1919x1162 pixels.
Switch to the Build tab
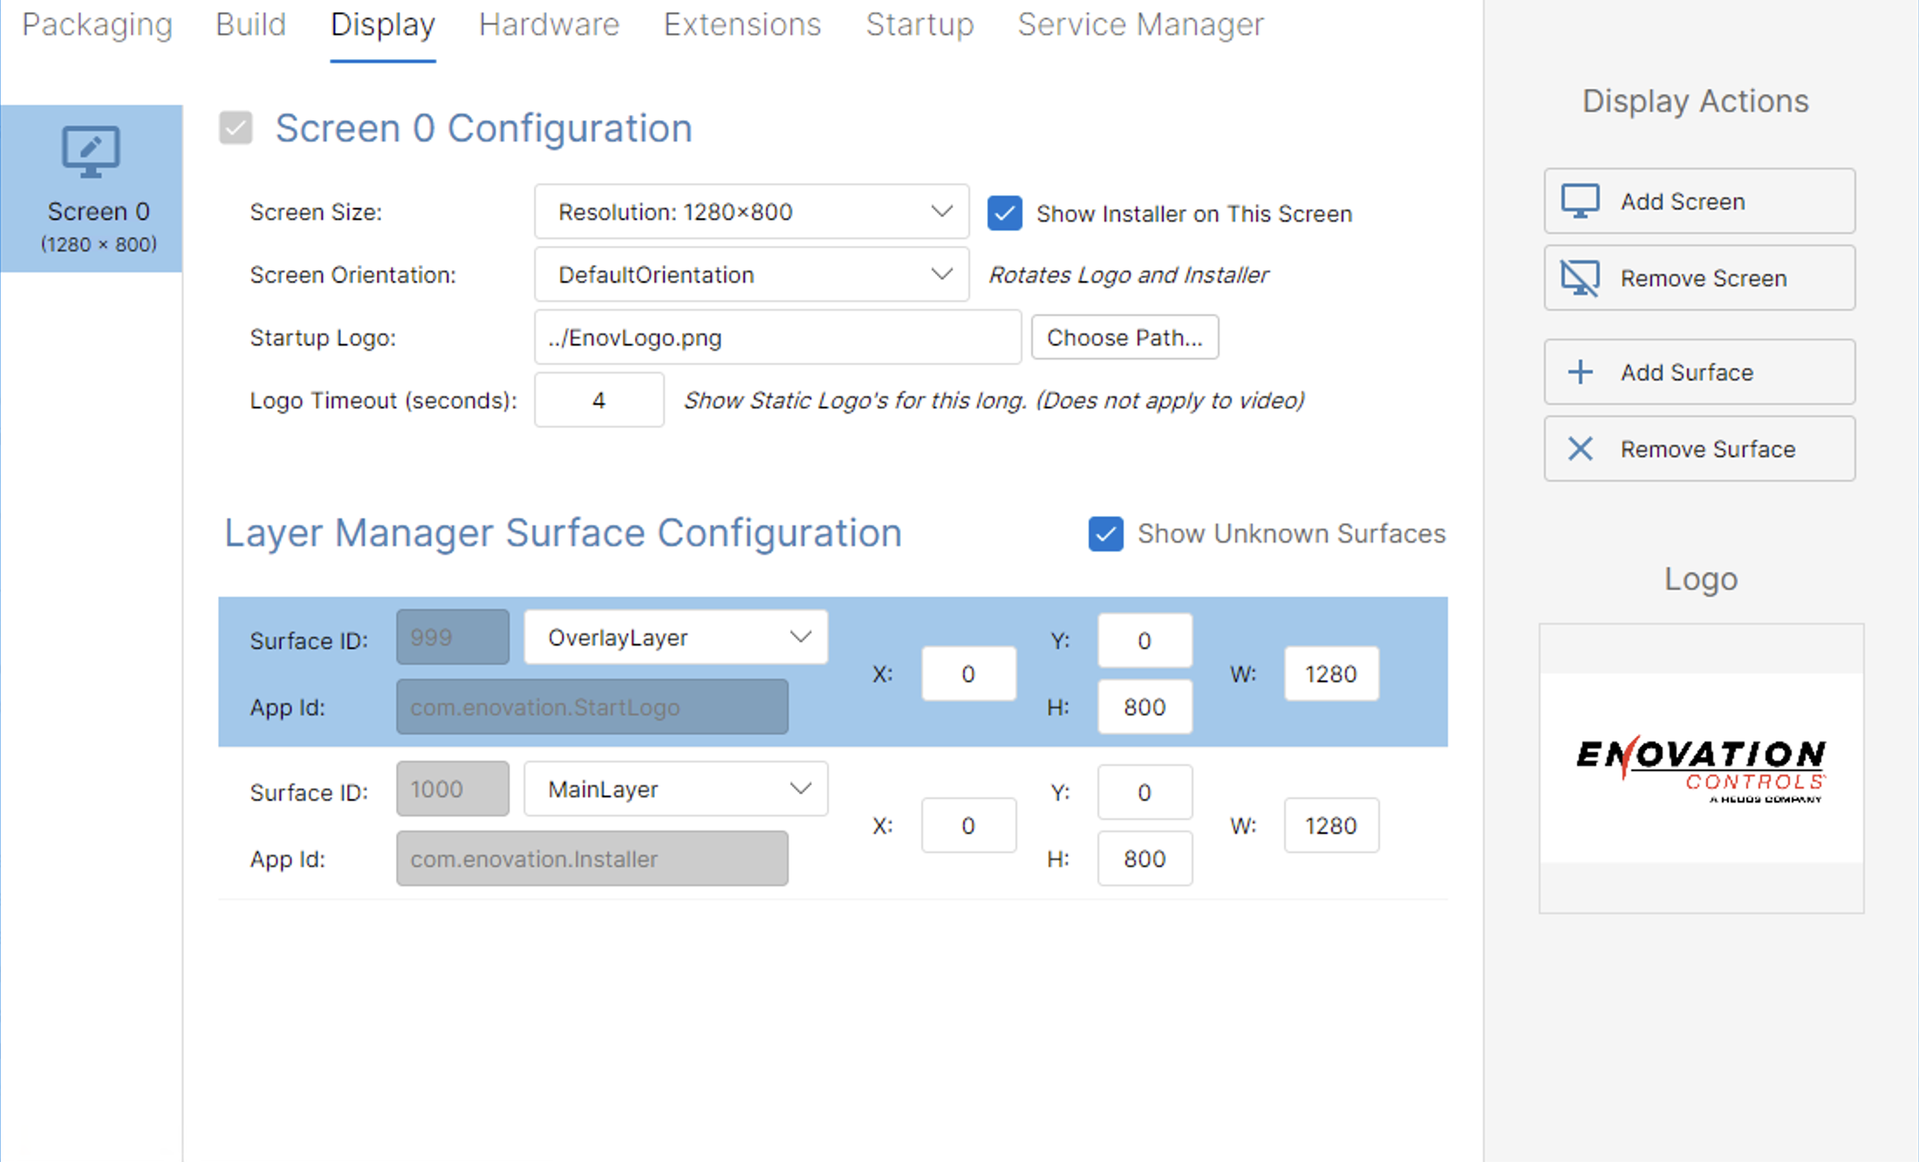pos(250,24)
